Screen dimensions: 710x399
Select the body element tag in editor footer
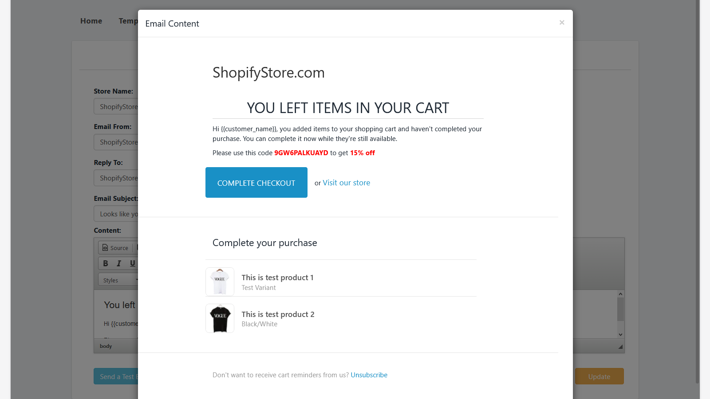(106, 346)
